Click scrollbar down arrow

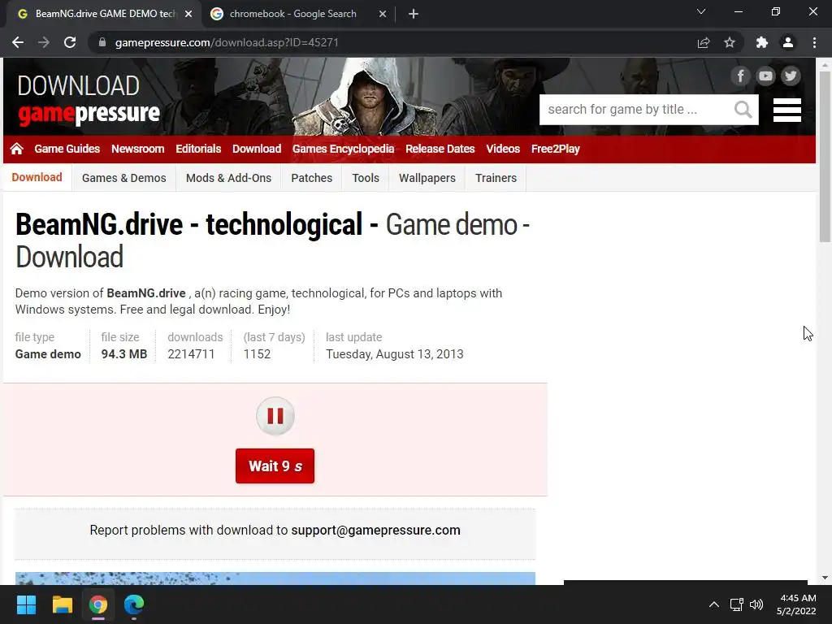tap(825, 578)
